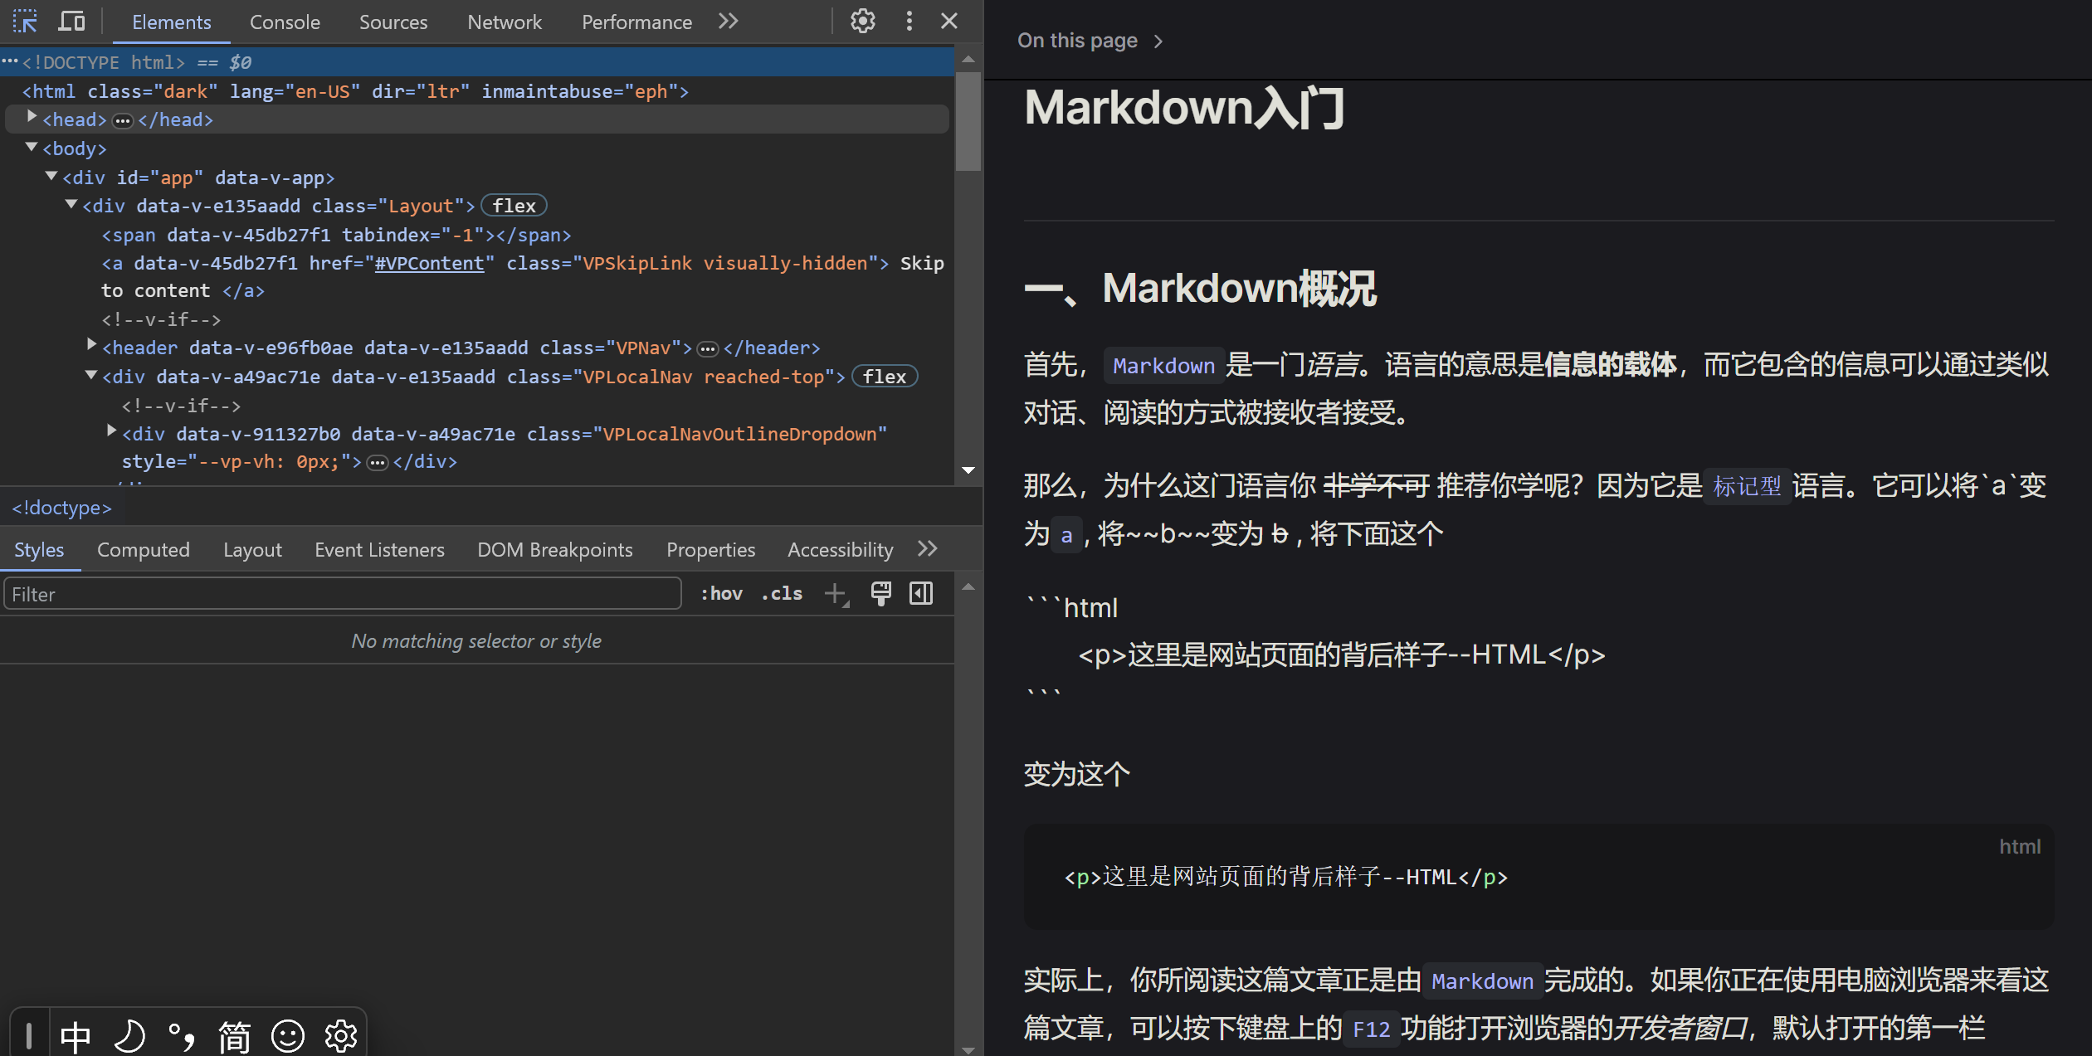Click the elements panel scrollbar thumb
Viewport: 2092px width, 1056px height.
point(968,121)
